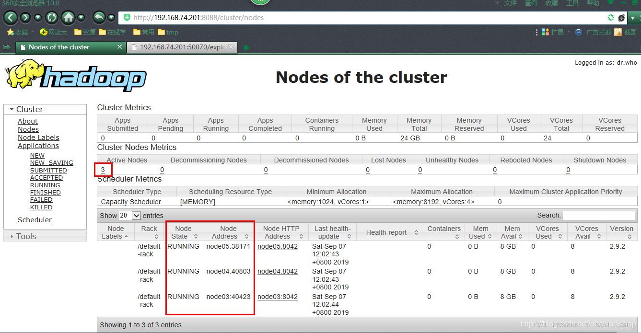The width and height of the screenshot is (641, 333).
Task: Open the FINISHED applications link
Action: point(46,192)
